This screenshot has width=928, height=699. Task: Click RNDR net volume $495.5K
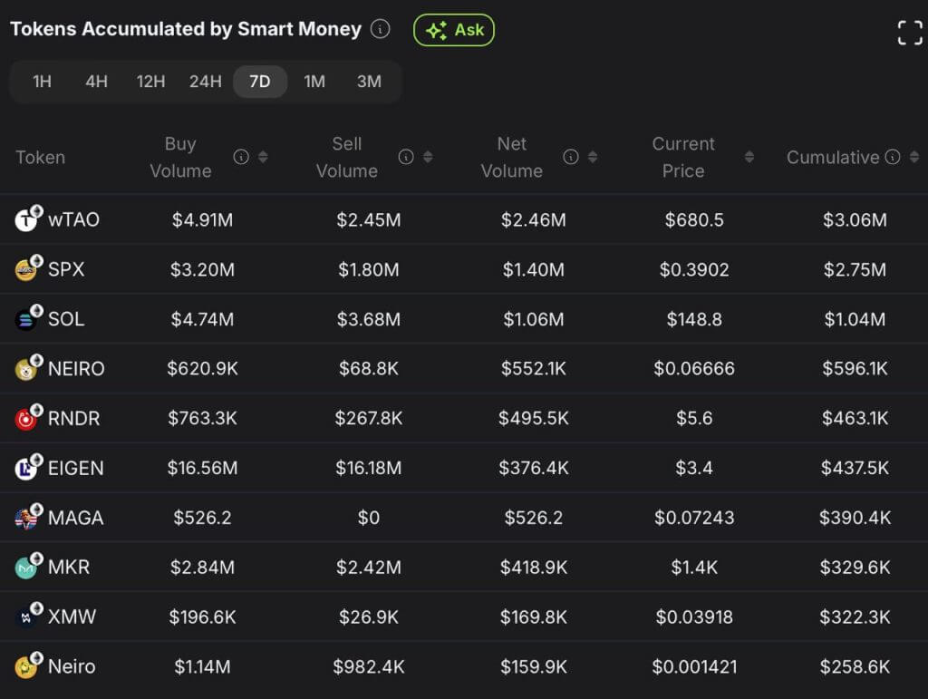[x=533, y=419]
